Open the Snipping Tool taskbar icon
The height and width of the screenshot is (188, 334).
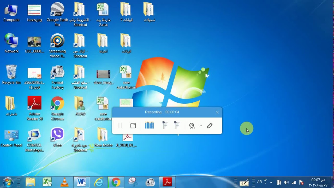[133, 182]
